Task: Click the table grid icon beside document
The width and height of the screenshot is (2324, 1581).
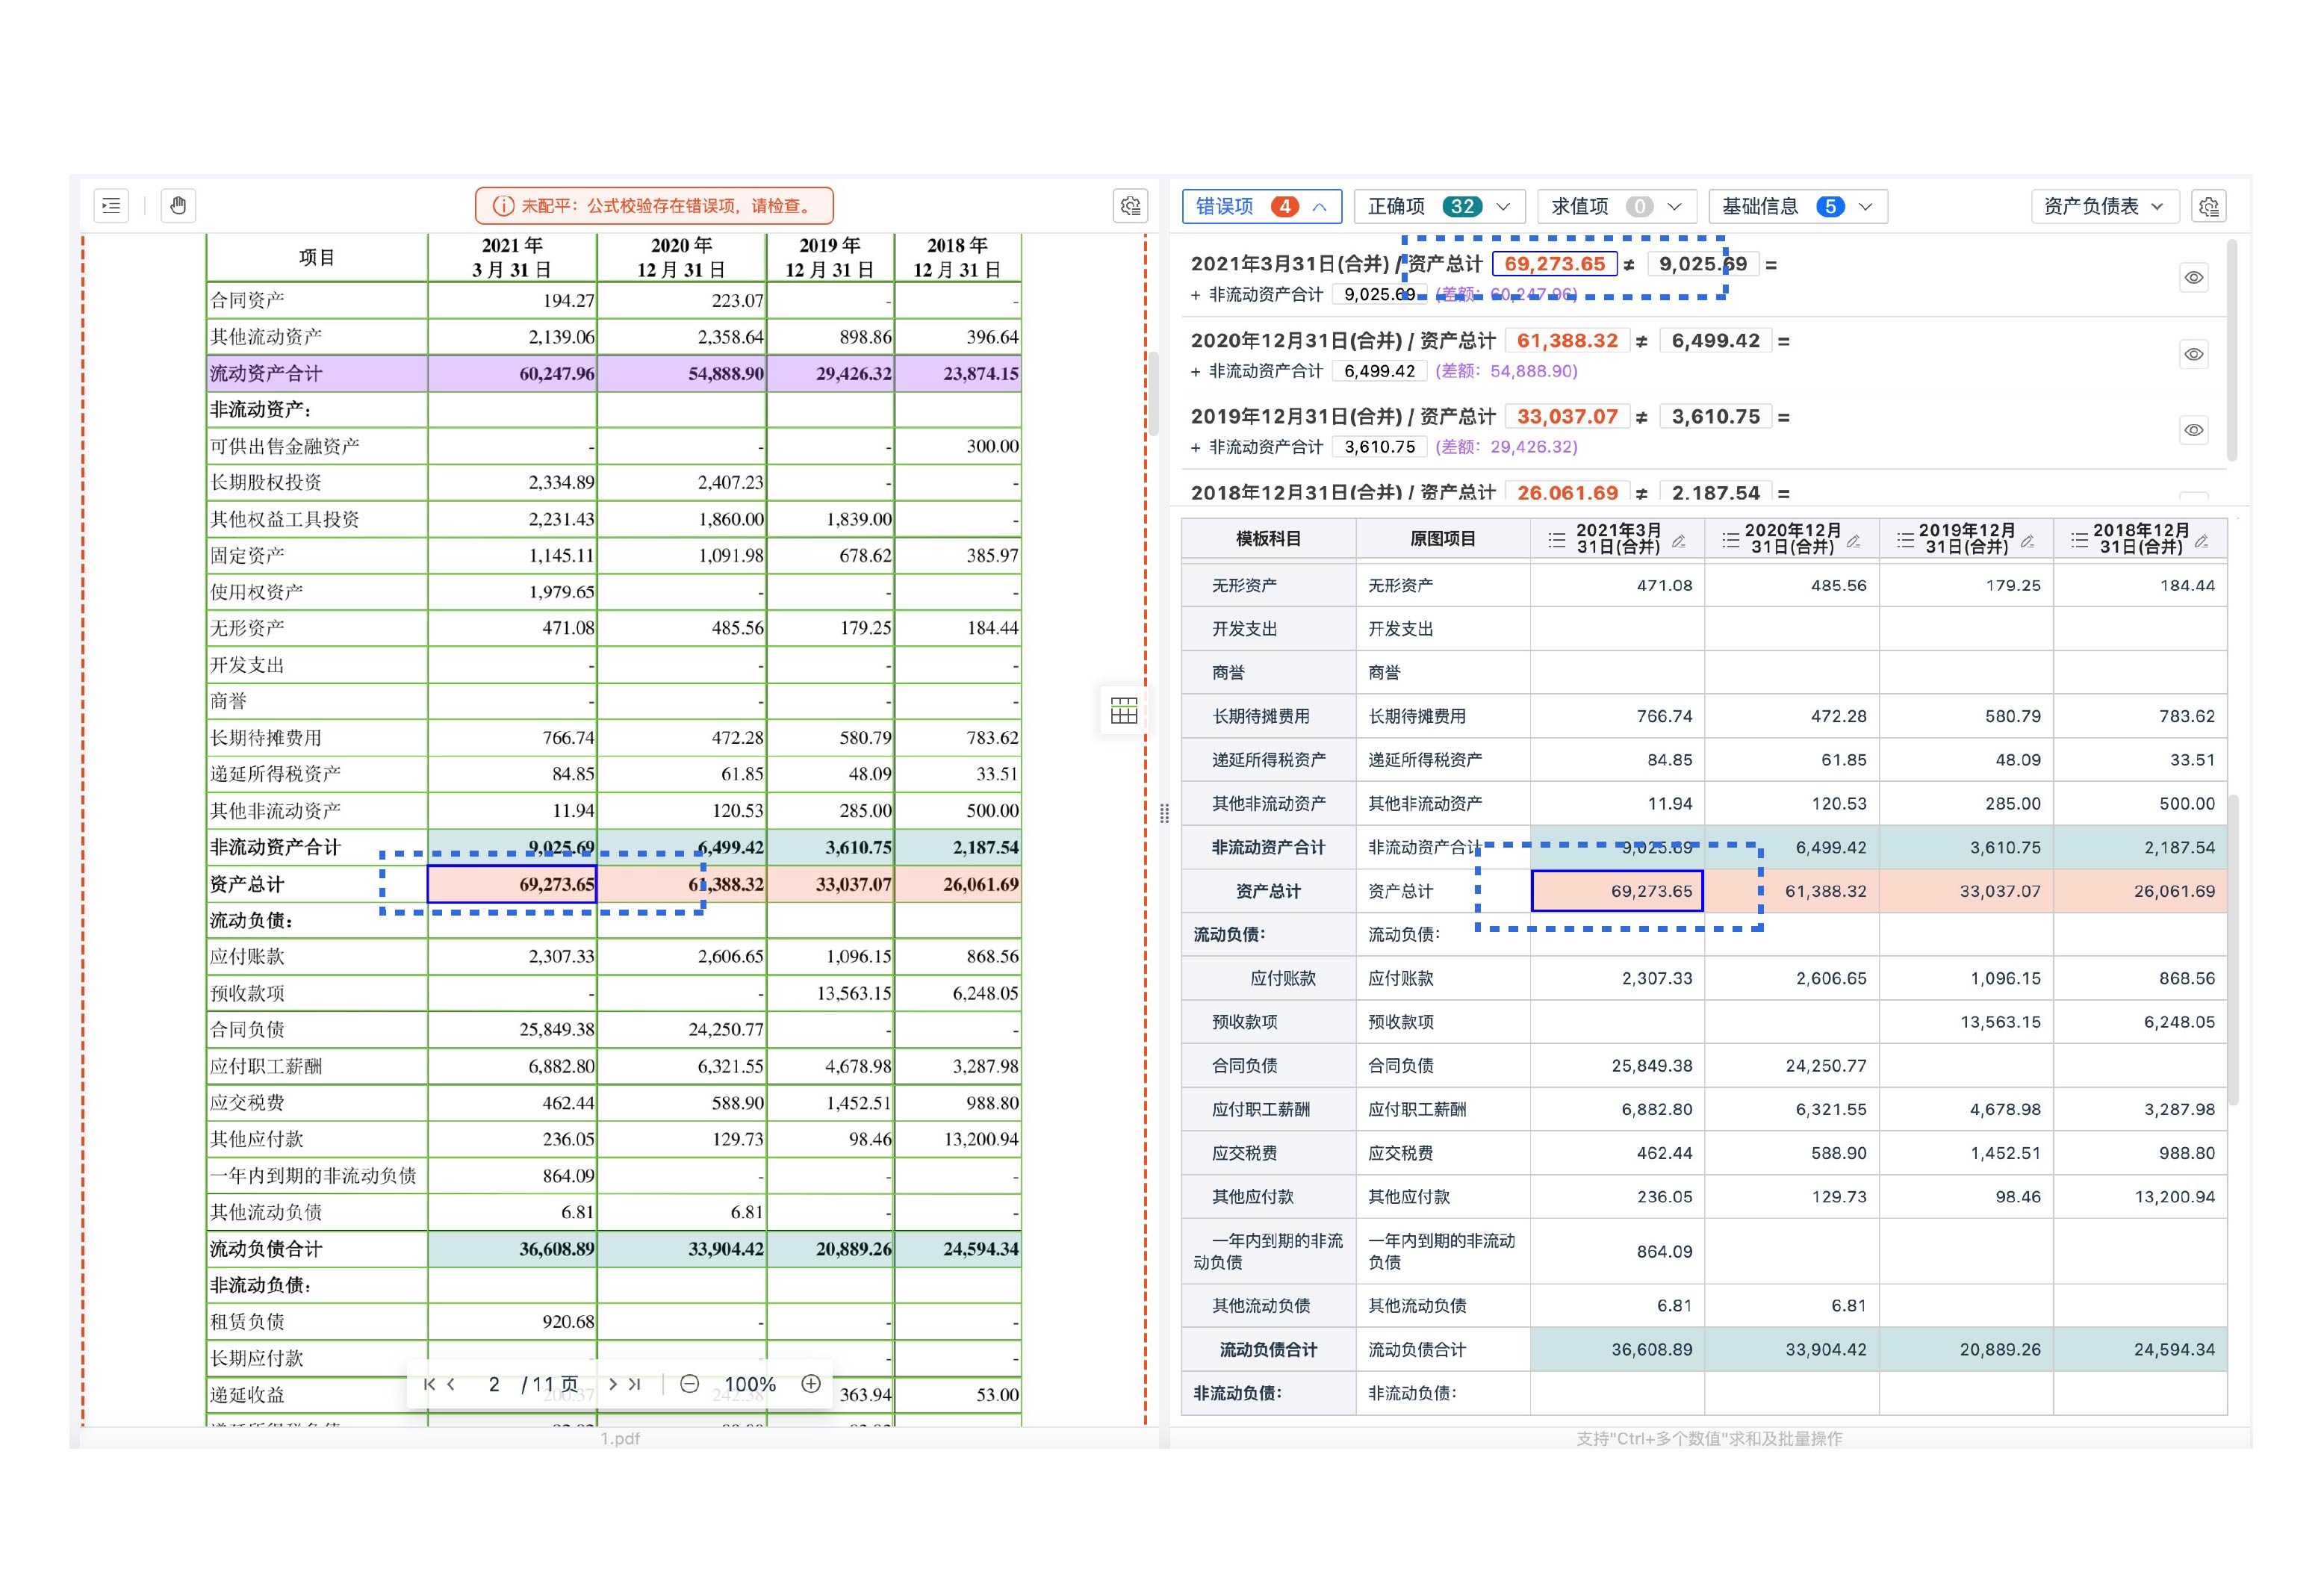Action: click(1123, 711)
